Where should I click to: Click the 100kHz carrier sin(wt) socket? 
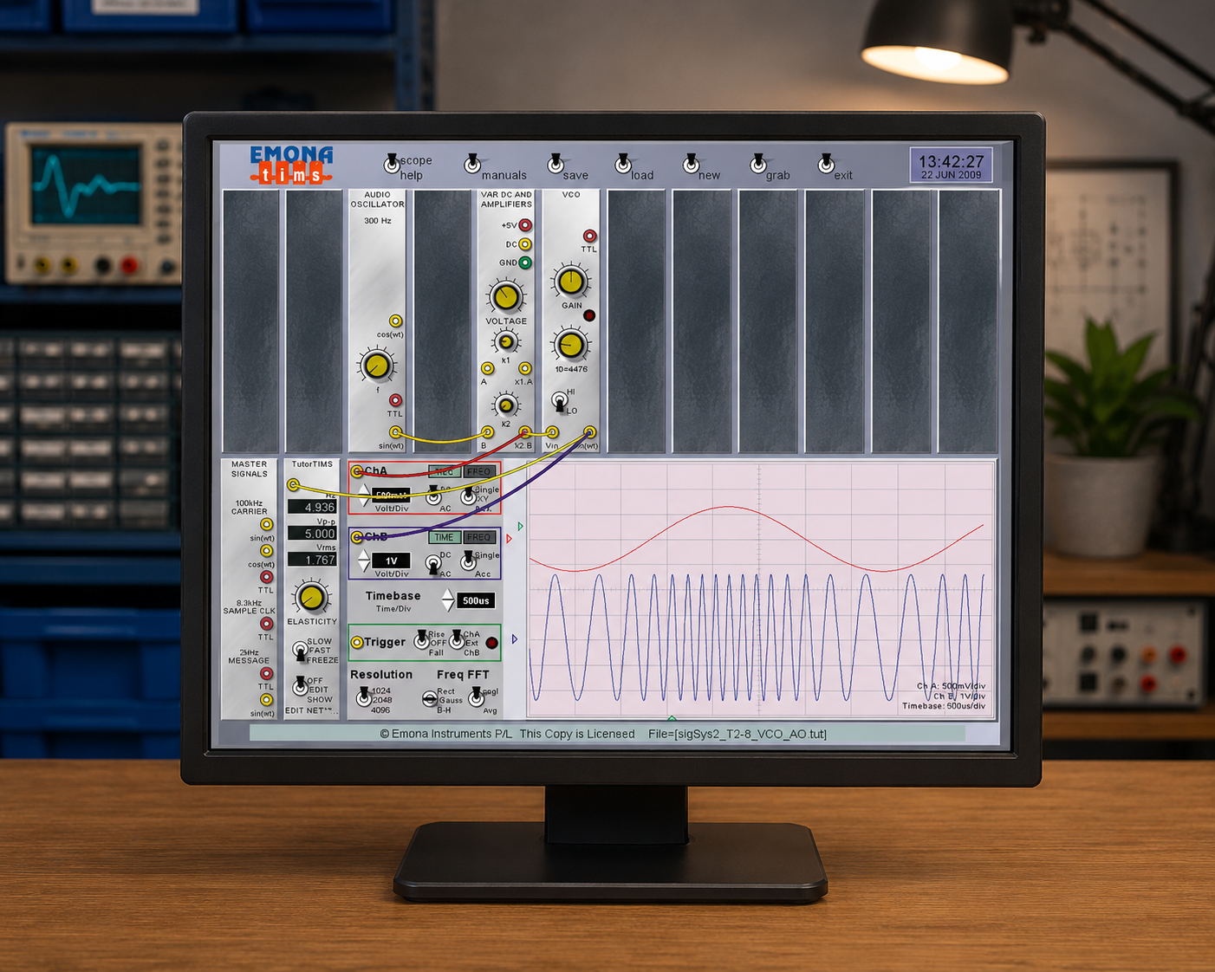pos(267,525)
